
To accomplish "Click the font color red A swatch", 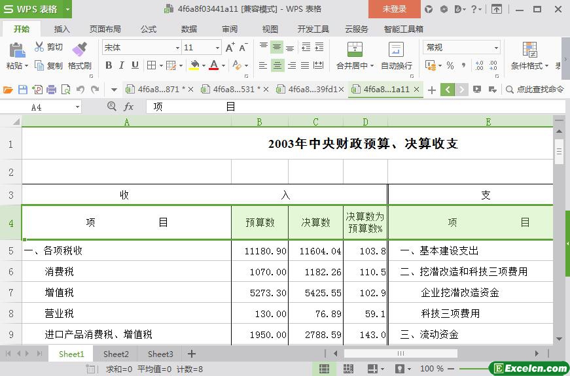I will 213,65.
